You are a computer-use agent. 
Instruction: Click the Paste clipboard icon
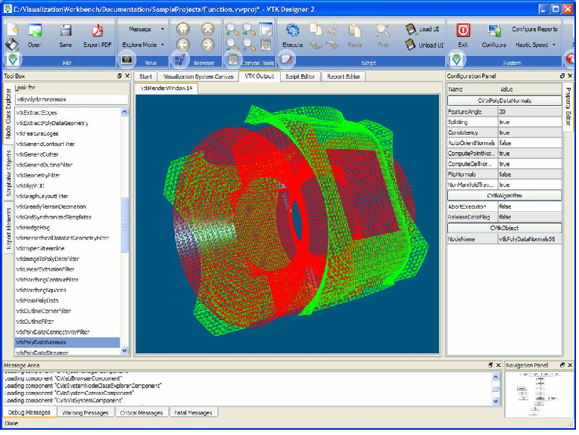(x=354, y=30)
